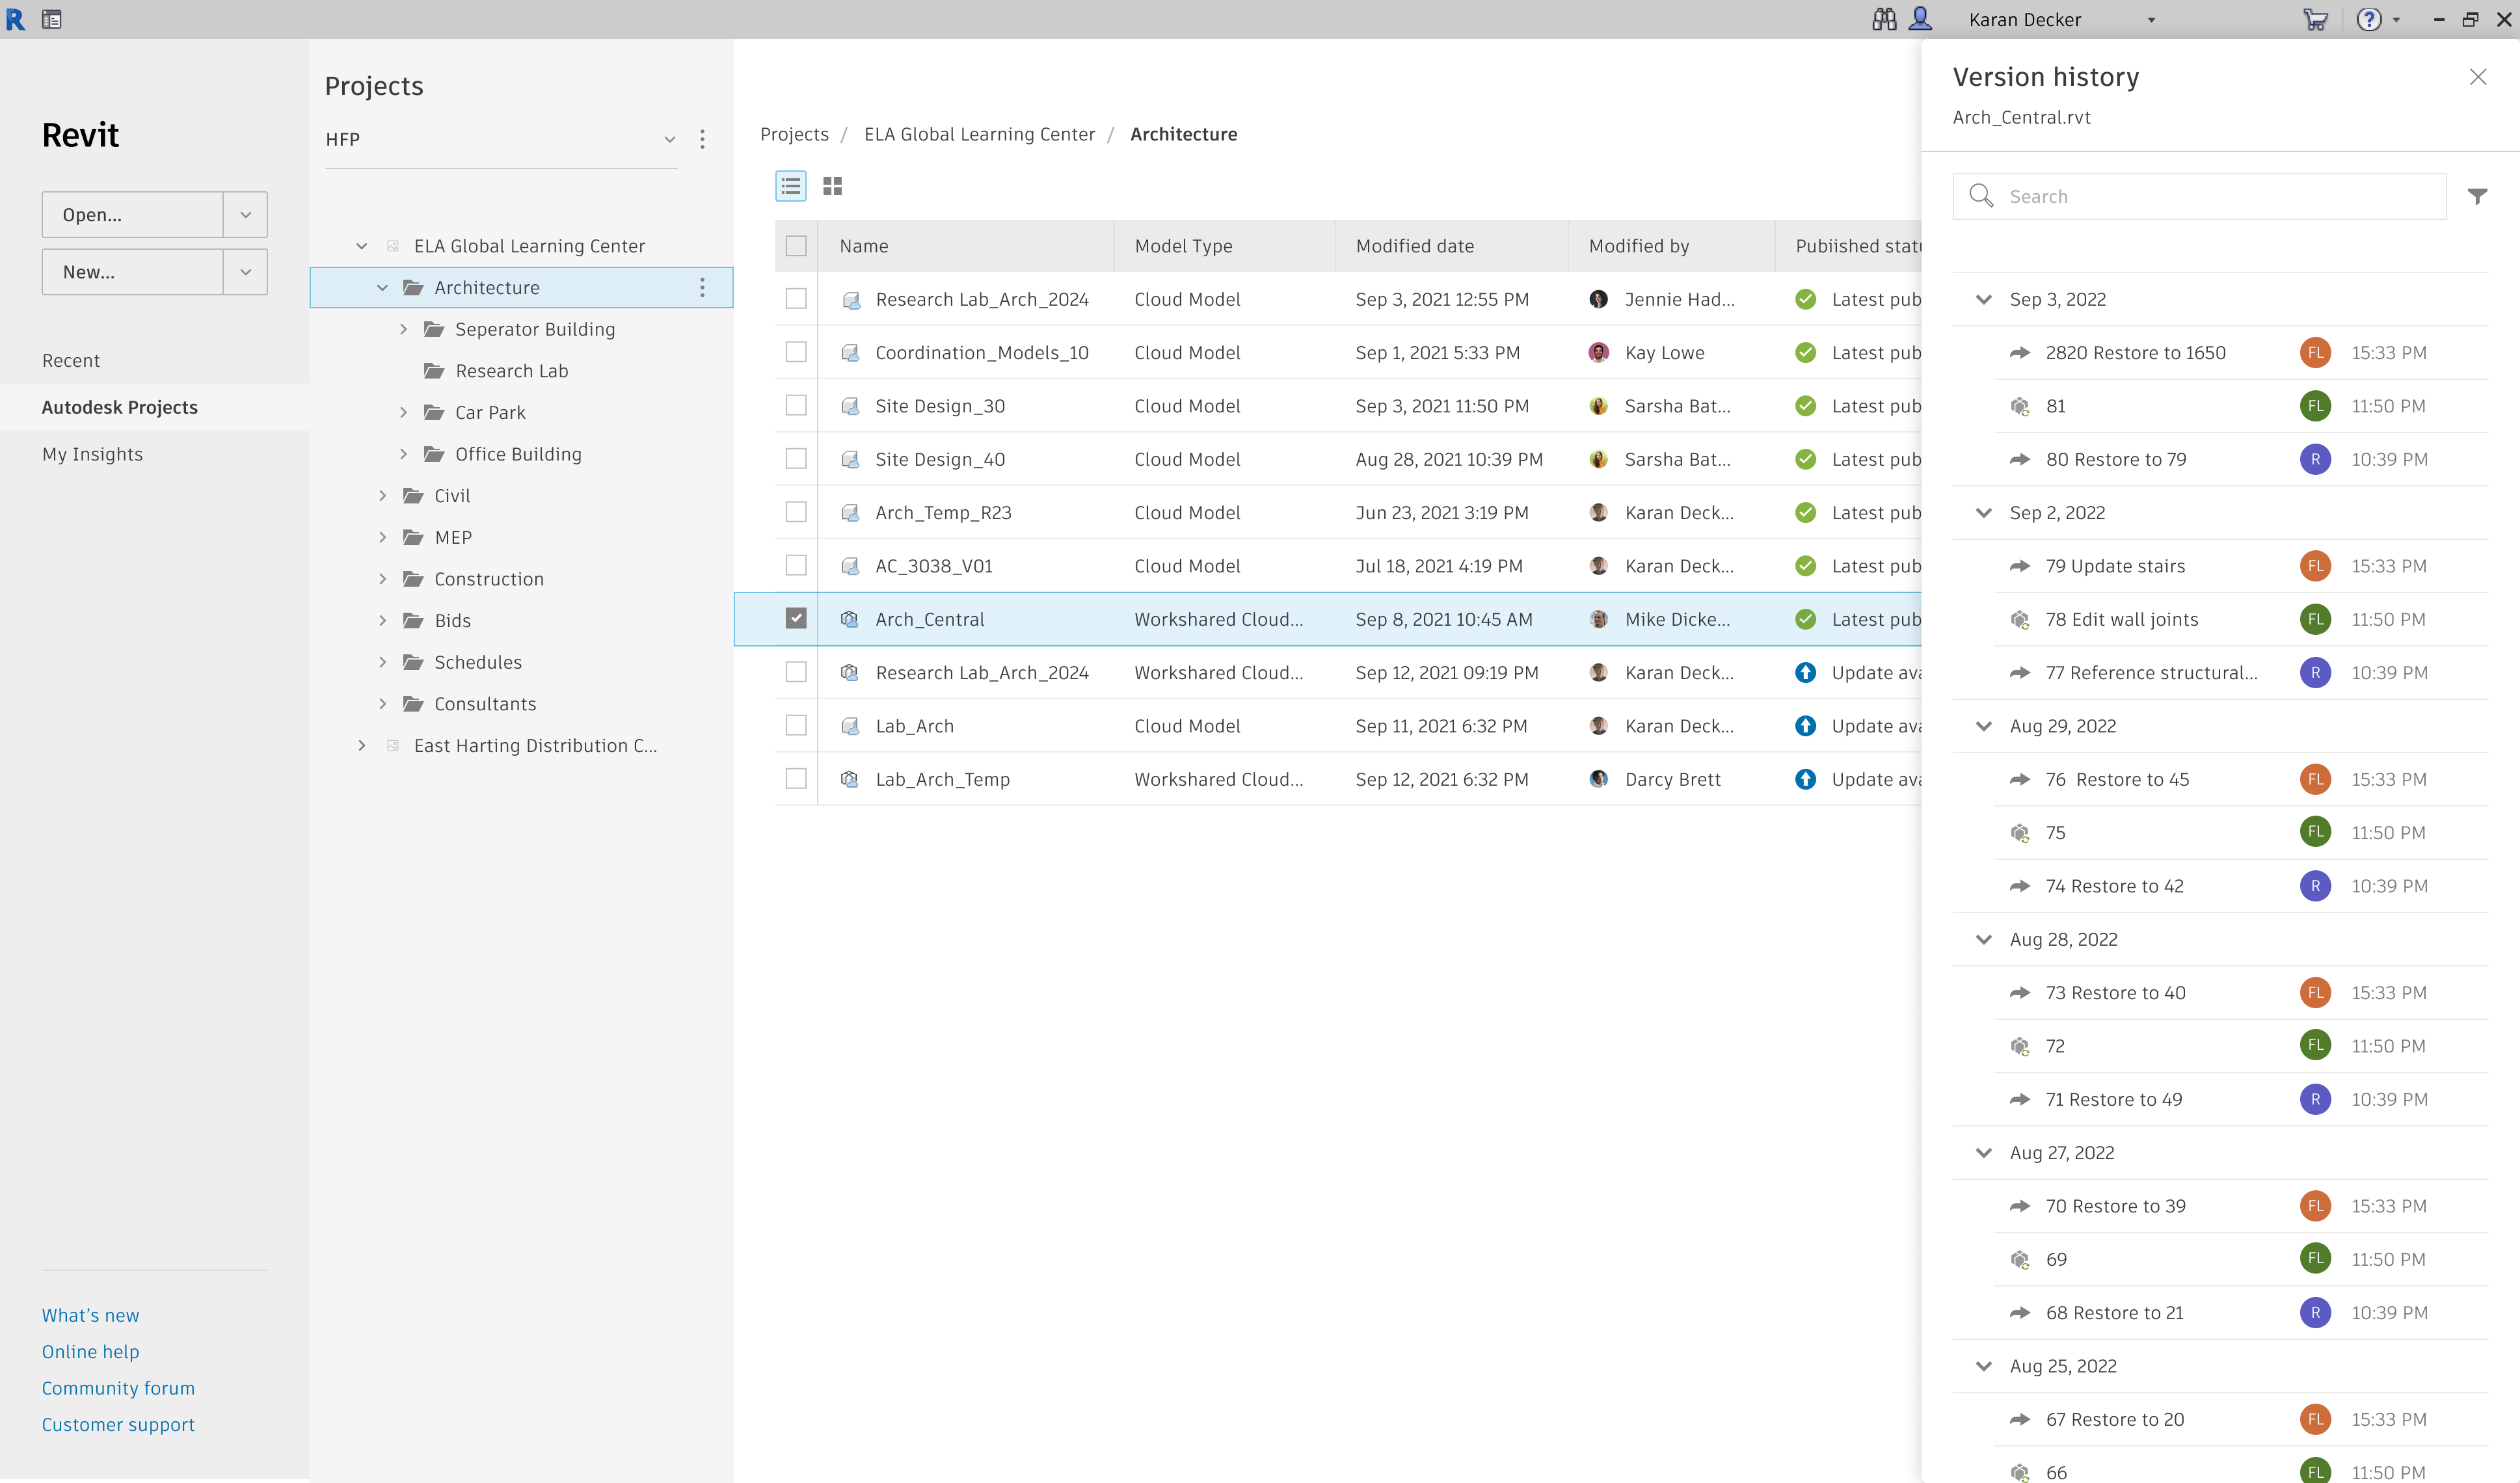
Task: Check the Lab_Arch_Temp row checkbox
Action: pyautogui.click(x=796, y=779)
